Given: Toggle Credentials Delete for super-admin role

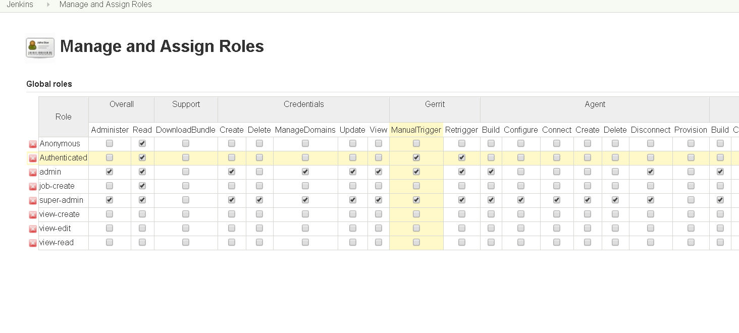Looking at the screenshot, I should [259, 200].
